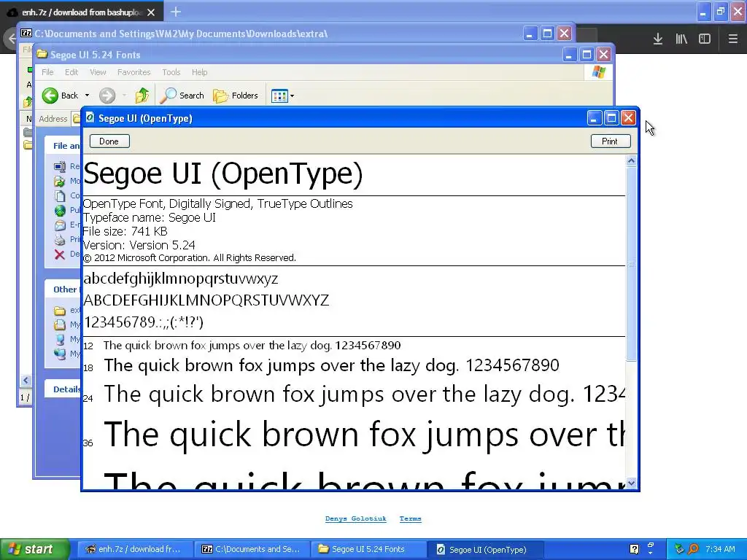Screen dimensions: 747x560
Task: Click the red Delete this file icon
Action: [60, 254]
